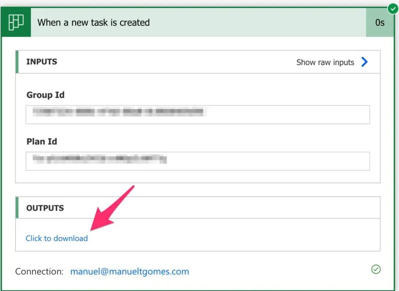Screen dimensions: 399x291
Task: Click the blue chevron beside Show raw inputs
Action: coord(364,62)
